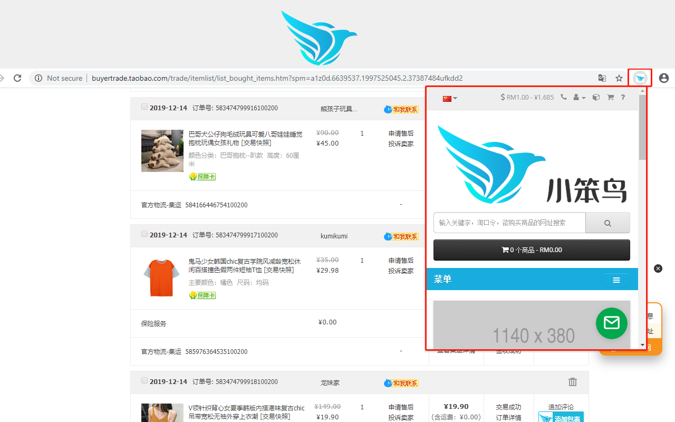The height and width of the screenshot is (422, 675).
Task: Open the cart button showing RM0.00
Action: (x=532, y=250)
